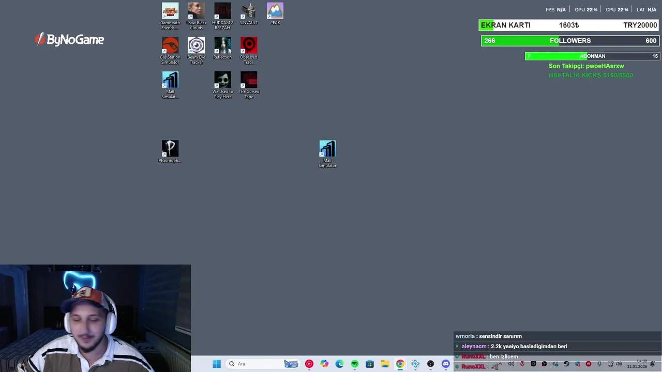Select the Gas Station Simulator shortcut
Image resolution: width=662 pixels, height=372 pixels.
[170, 51]
